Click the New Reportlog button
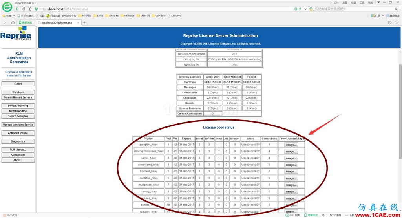Screen dimensions: 402x218 point(18,111)
